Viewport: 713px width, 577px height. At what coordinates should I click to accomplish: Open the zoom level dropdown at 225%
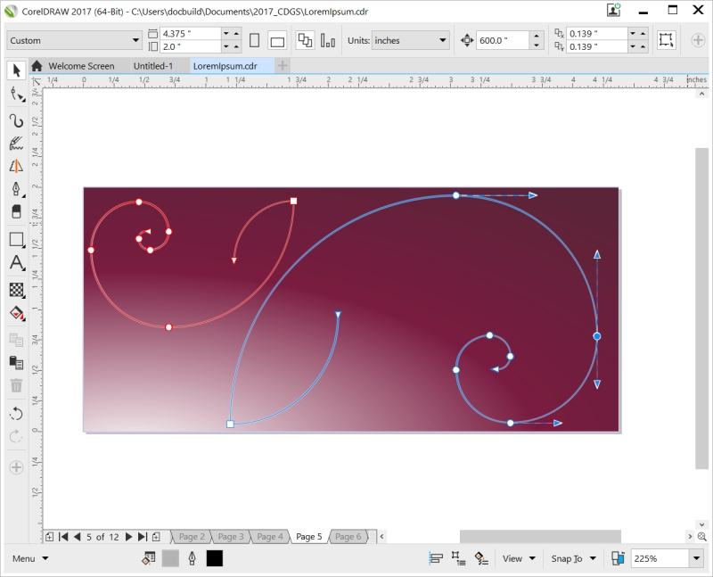pyautogui.click(x=696, y=558)
